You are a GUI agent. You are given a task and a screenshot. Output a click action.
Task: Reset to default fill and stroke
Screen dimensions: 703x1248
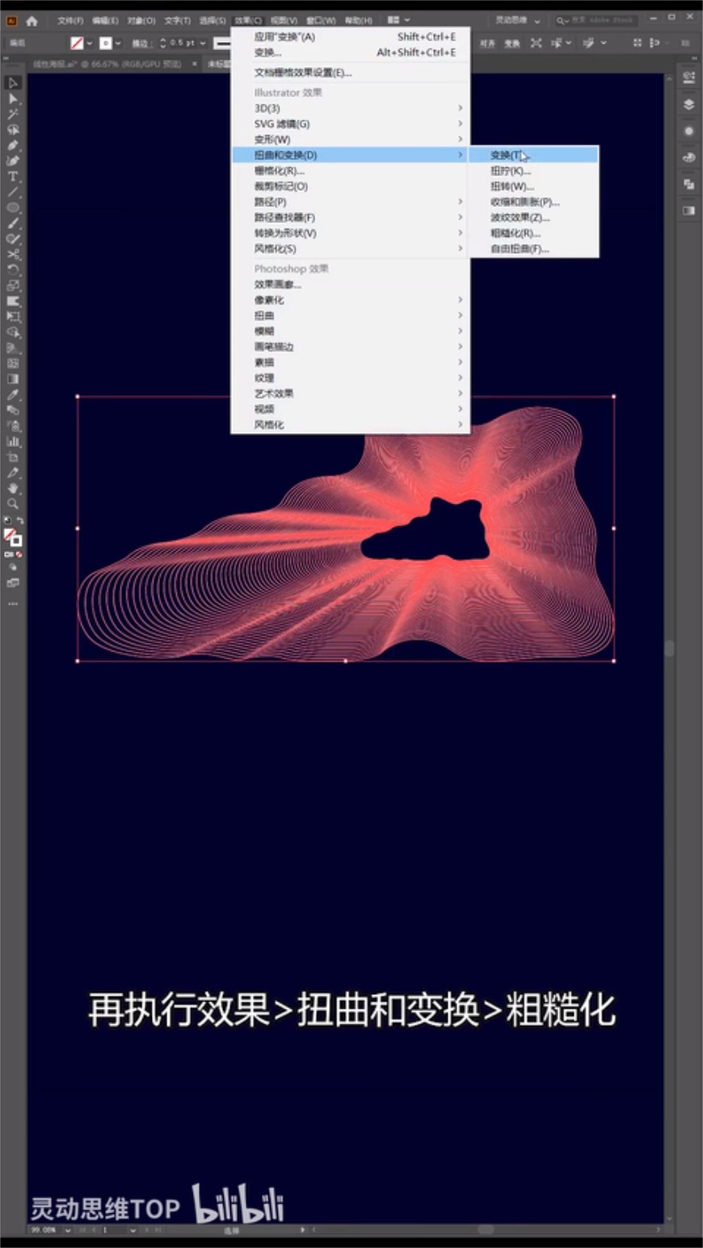tap(7, 521)
